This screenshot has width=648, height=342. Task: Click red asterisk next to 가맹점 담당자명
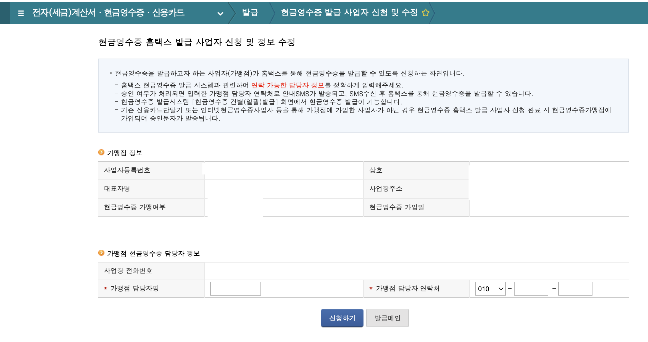106,288
